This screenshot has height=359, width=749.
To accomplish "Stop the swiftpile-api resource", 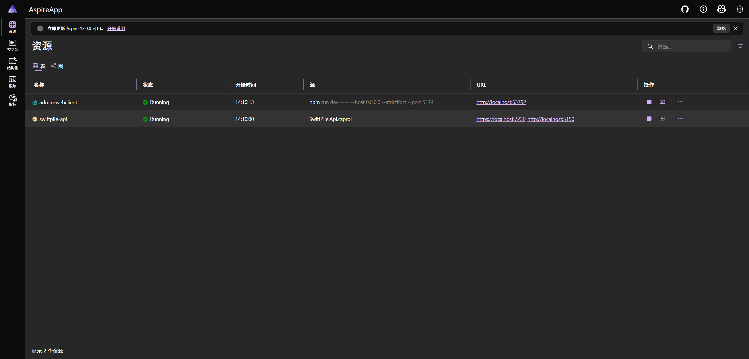I will click(649, 119).
